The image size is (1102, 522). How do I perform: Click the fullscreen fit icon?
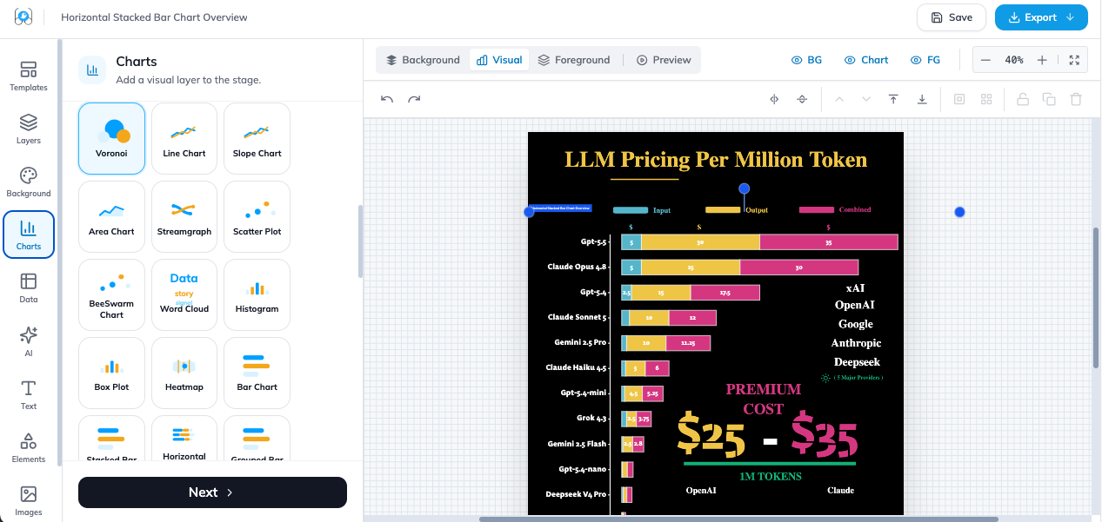coord(1074,60)
